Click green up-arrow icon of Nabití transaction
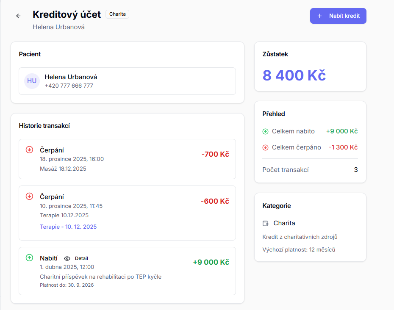The image size is (394, 310). point(29,257)
